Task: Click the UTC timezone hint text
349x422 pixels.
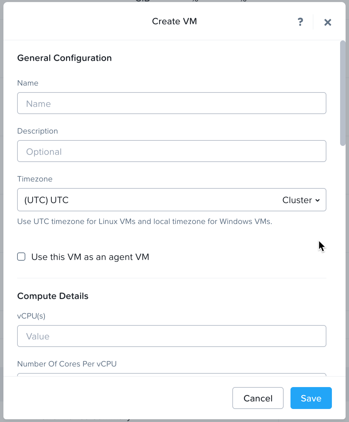Action: (145, 221)
